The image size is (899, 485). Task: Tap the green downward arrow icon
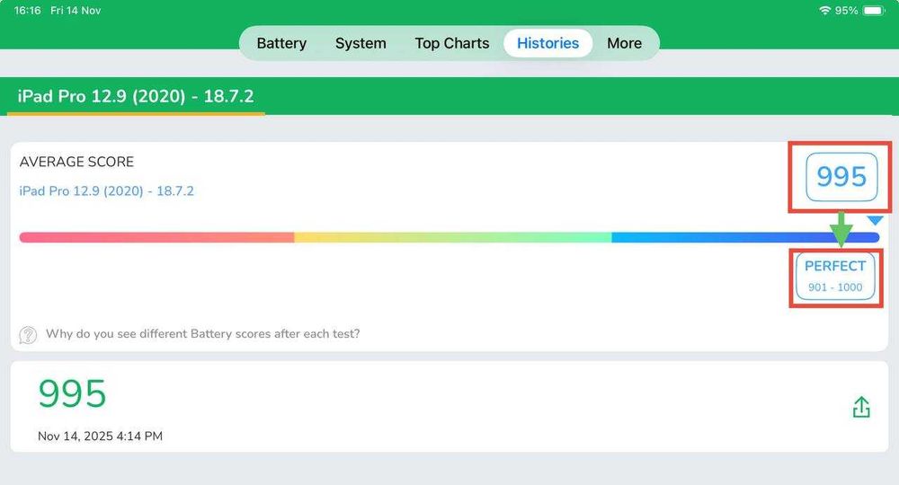coord(841,228)
